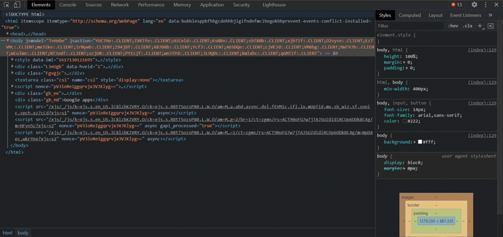
Task: Open the (index):129 stylesheet link
Action: tap(482, 50)
